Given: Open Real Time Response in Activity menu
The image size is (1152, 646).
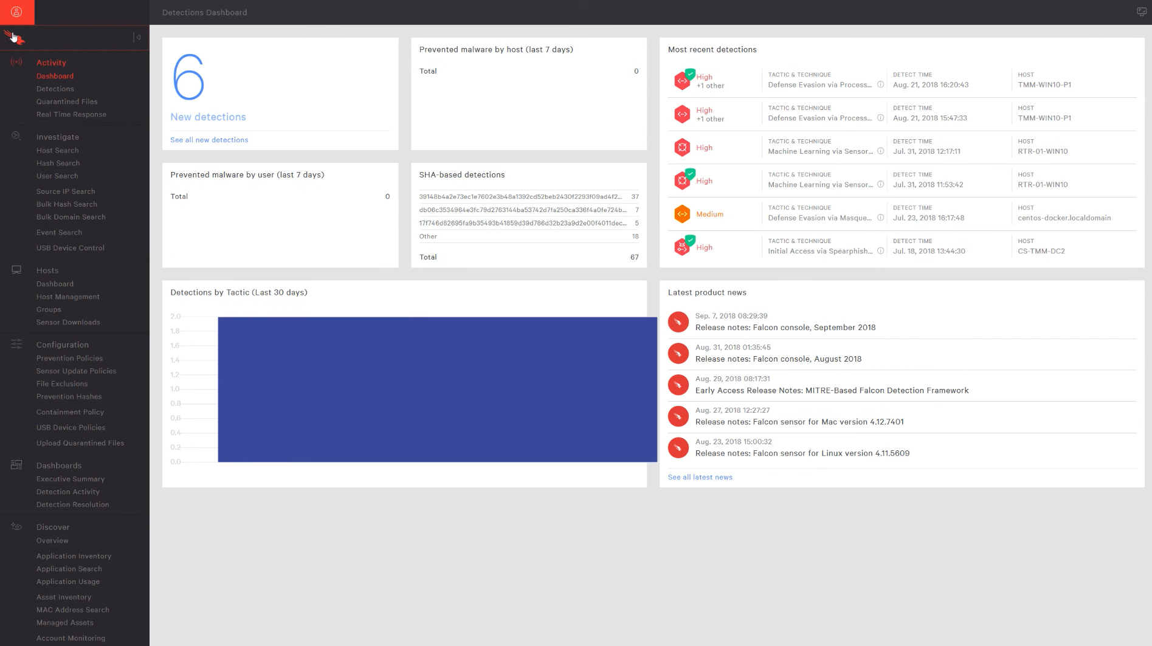Looking at the screenshot, I should click(x=71, y=114).
